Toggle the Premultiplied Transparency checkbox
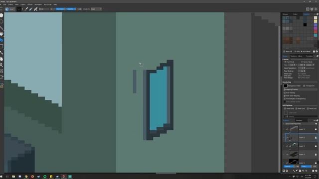The image size is (319, 179). click(x=285, y=98)
